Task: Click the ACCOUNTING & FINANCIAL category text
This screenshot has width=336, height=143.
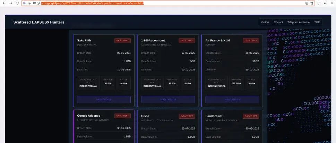Action: (156, 45)
